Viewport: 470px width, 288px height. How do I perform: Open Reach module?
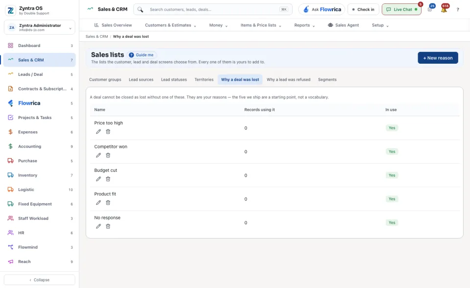point(40,262)
